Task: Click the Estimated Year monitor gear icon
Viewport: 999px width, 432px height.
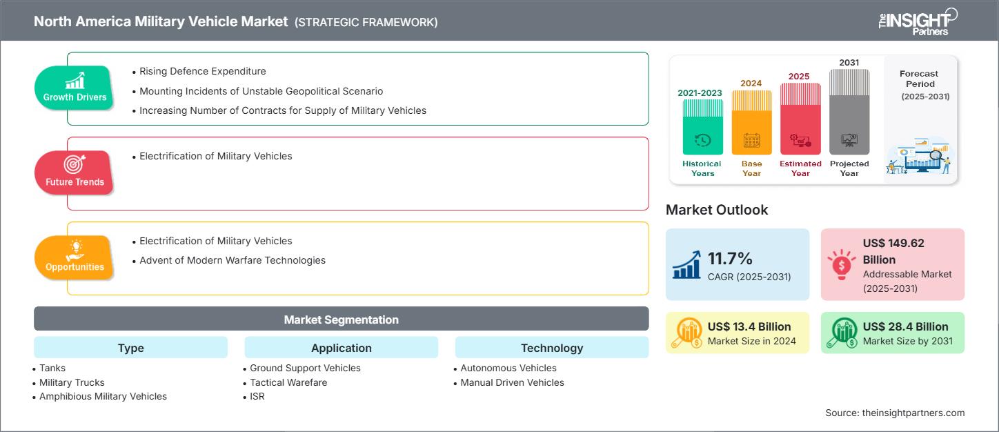Action: click(800, 141)
